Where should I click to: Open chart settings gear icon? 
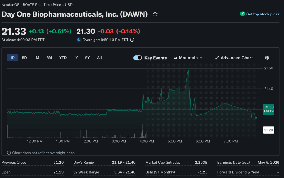267,58
